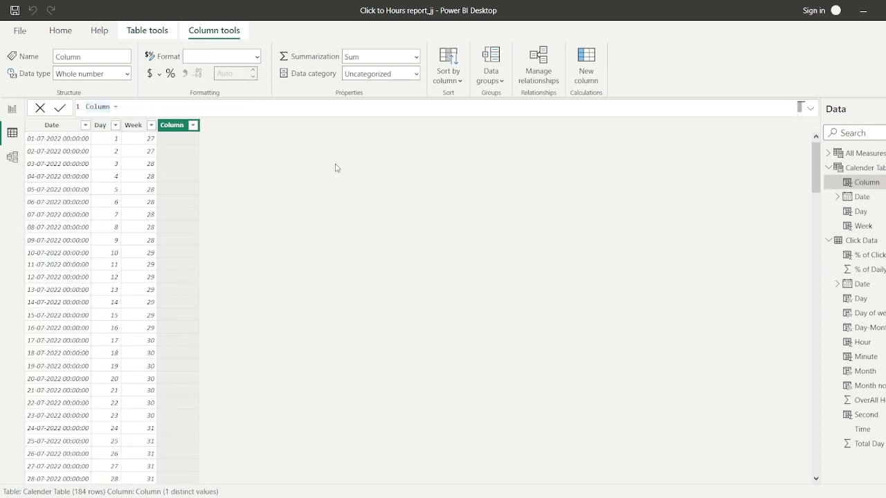
Task: Open the Help tab
Action: click(99, 30)
